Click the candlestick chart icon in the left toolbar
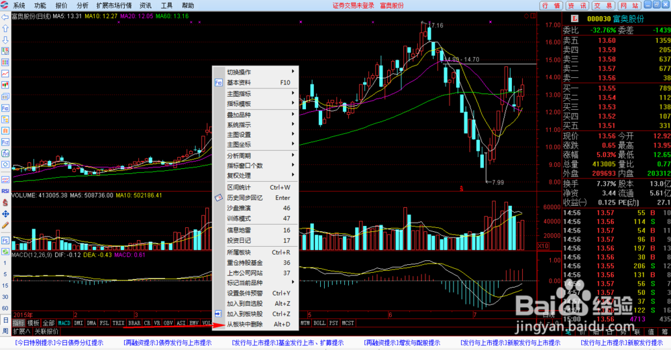This screenshot has width=671, height=350. [x=5, y=85]
